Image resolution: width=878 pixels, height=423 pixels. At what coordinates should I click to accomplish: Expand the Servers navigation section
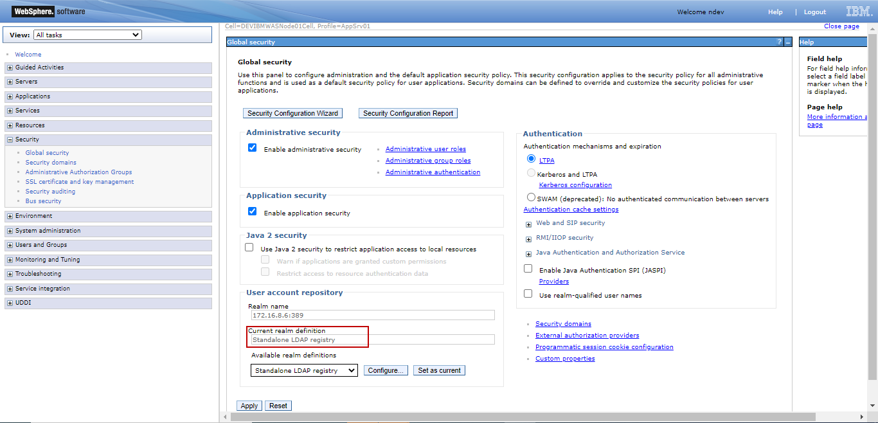(10, 82)
